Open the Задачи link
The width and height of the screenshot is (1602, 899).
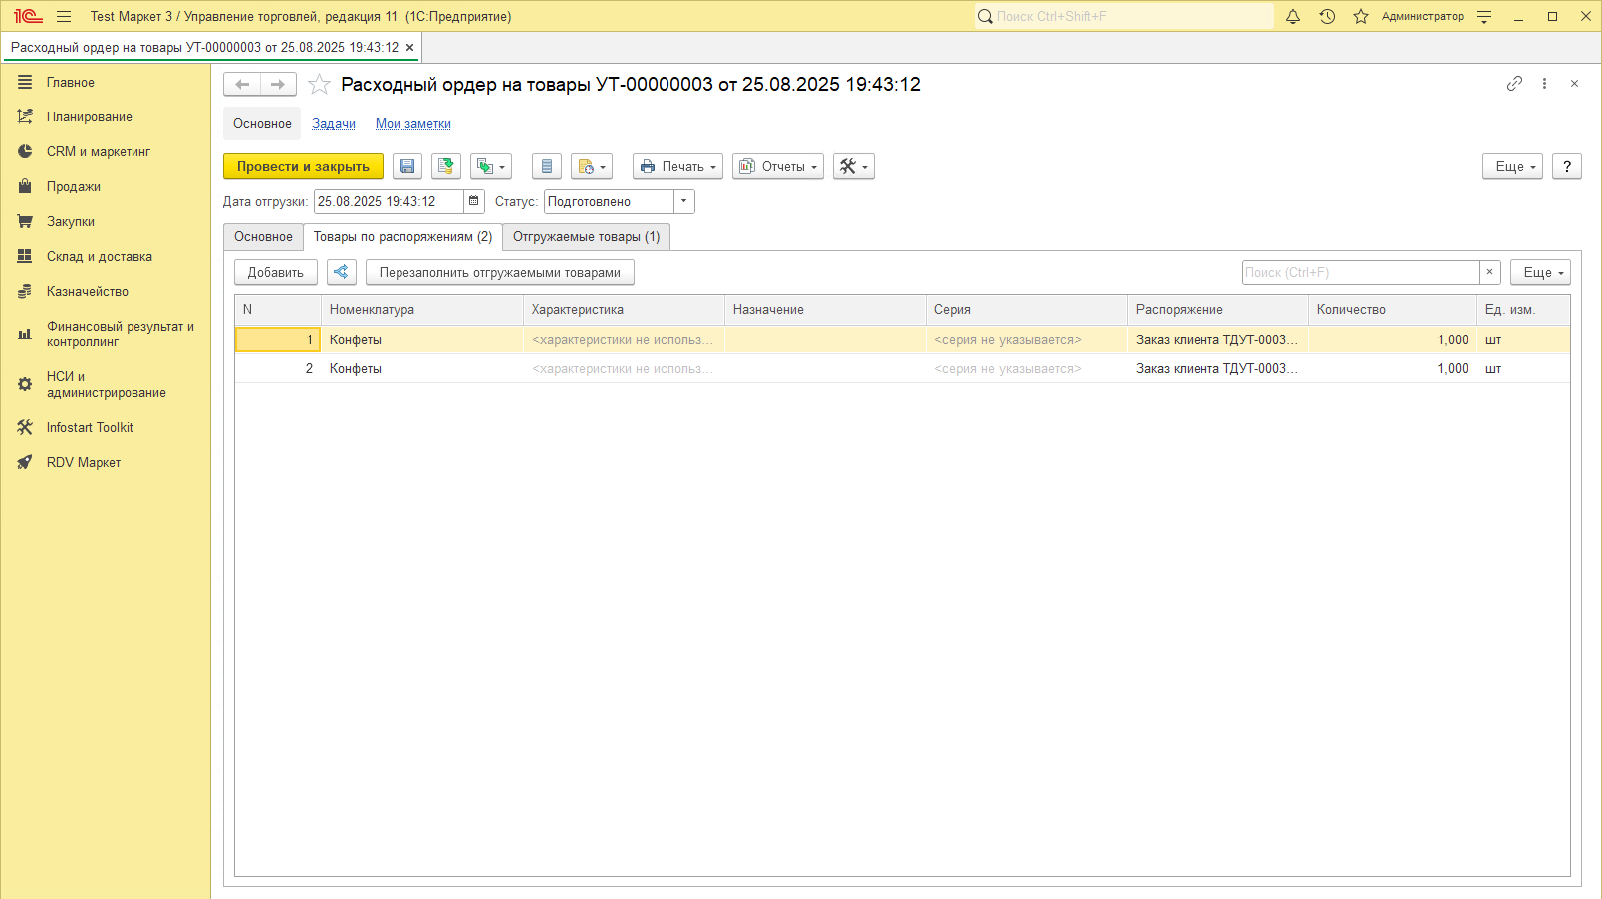click(x=334, y=124)
